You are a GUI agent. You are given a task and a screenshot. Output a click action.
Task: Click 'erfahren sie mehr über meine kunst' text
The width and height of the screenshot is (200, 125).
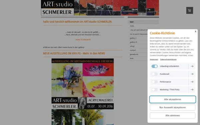click(64, 47)
